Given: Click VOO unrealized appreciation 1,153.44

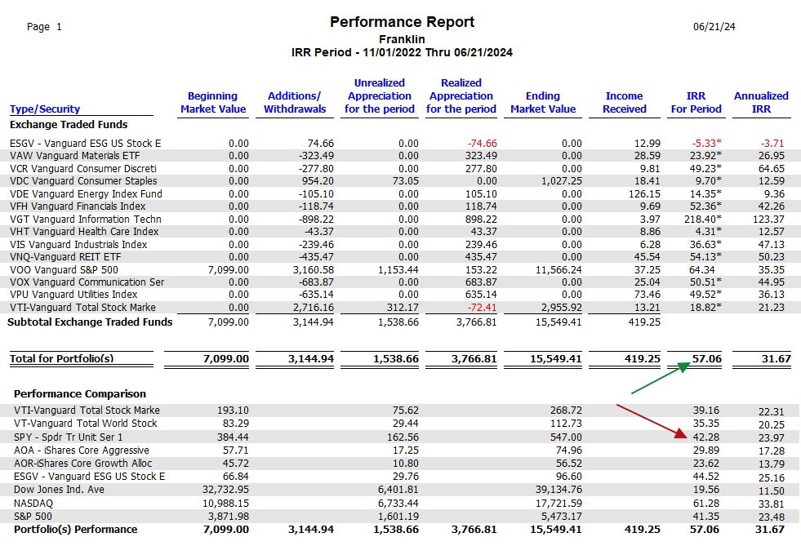Looking at the screenshot, I should point(398,269).
